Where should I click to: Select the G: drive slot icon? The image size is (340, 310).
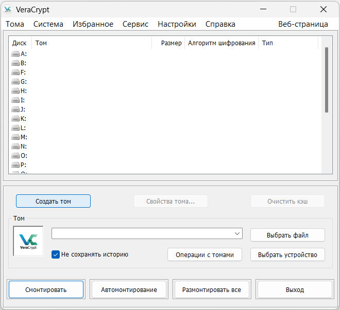click(15, 82)
